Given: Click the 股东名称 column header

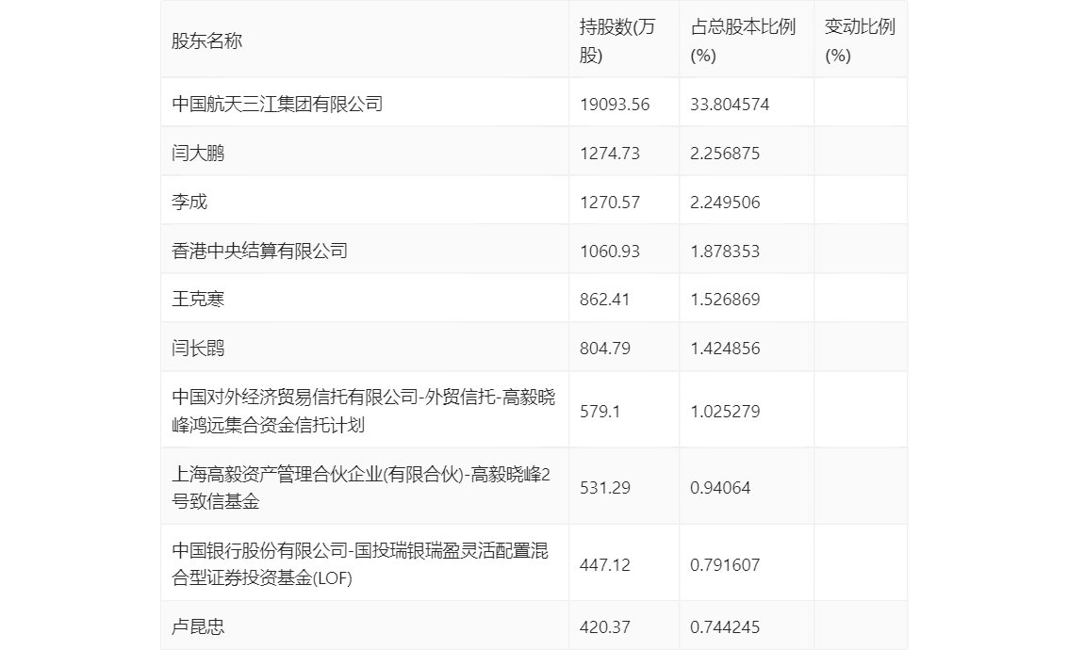Looking at the screenshot, I should (206, 41).
